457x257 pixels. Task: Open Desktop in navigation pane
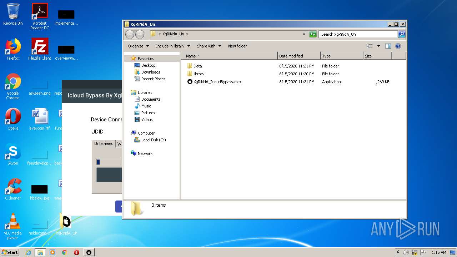coord(148,65)
